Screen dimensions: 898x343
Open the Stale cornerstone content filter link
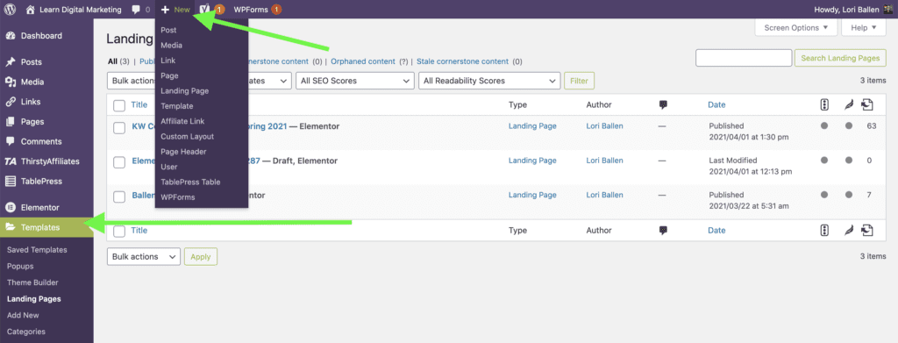[x=462, y=61]
